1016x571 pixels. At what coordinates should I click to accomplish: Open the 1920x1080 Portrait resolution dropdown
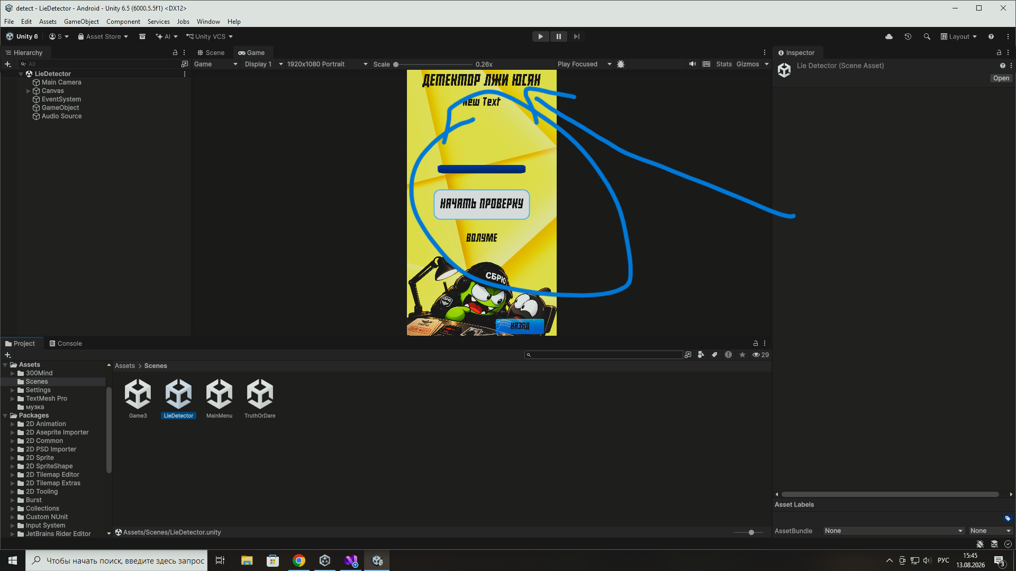(x=327, y=64)
